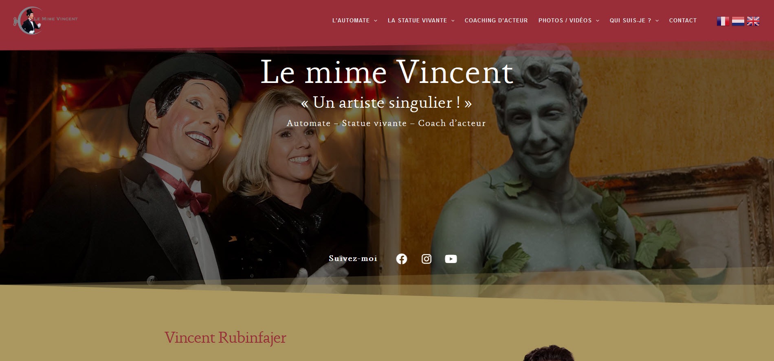Click the Le mime Vincent hero title
This screenshot has height=361, width=774.
387,72
